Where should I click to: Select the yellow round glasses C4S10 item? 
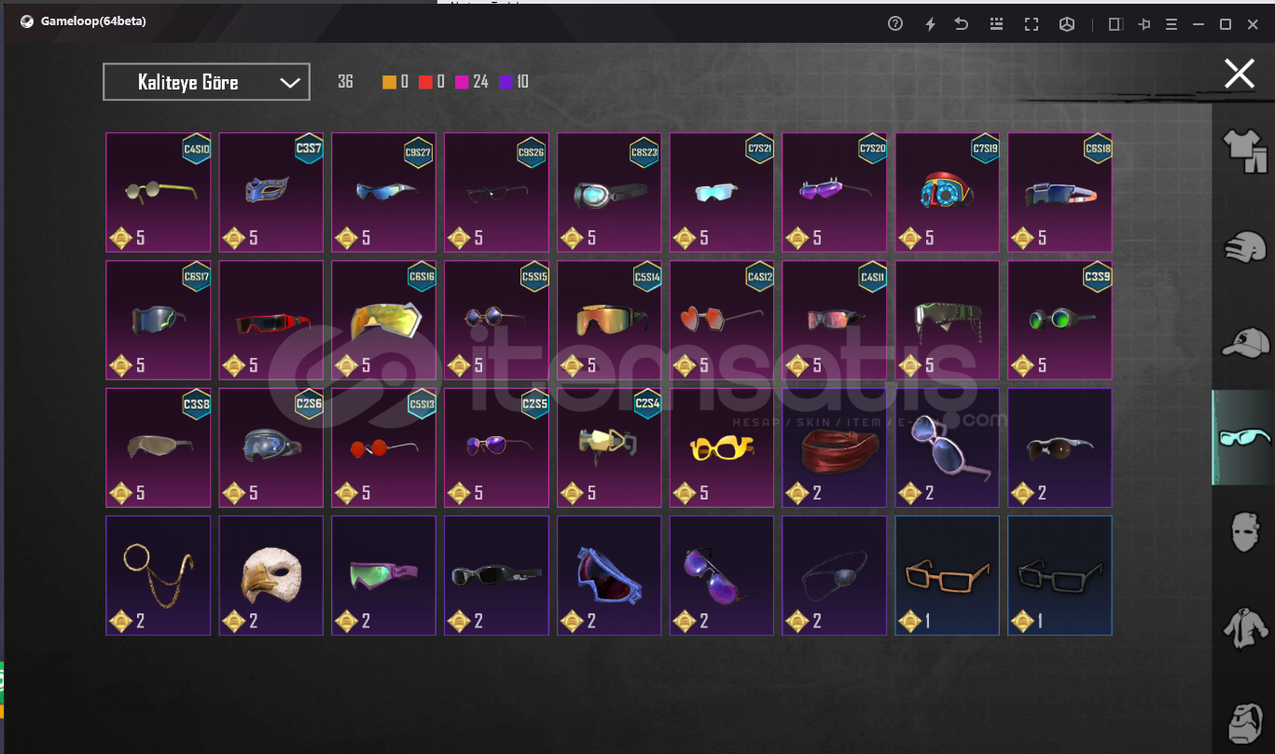click(x=159, y=192)
